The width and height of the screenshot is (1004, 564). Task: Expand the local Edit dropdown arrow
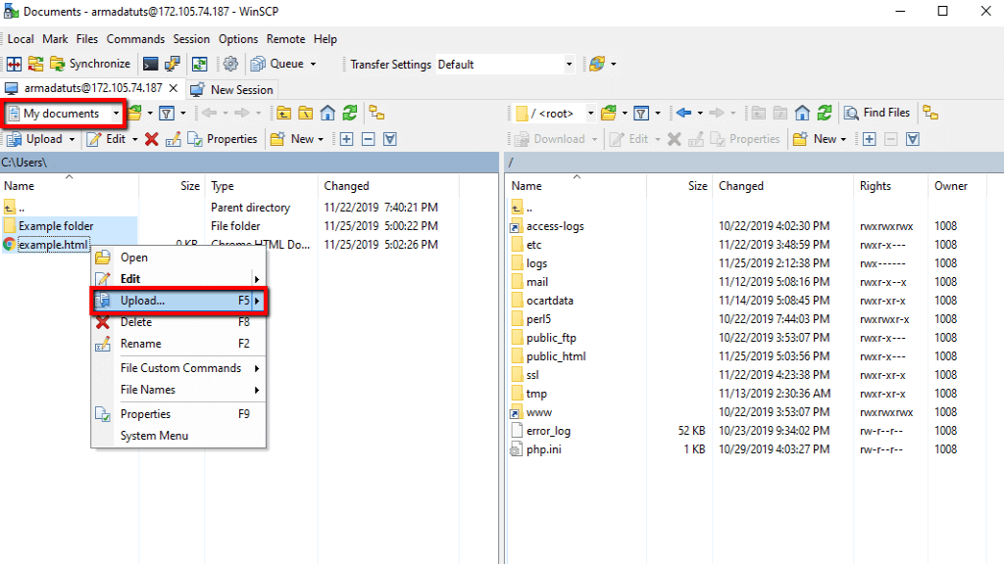coord(134,139)
